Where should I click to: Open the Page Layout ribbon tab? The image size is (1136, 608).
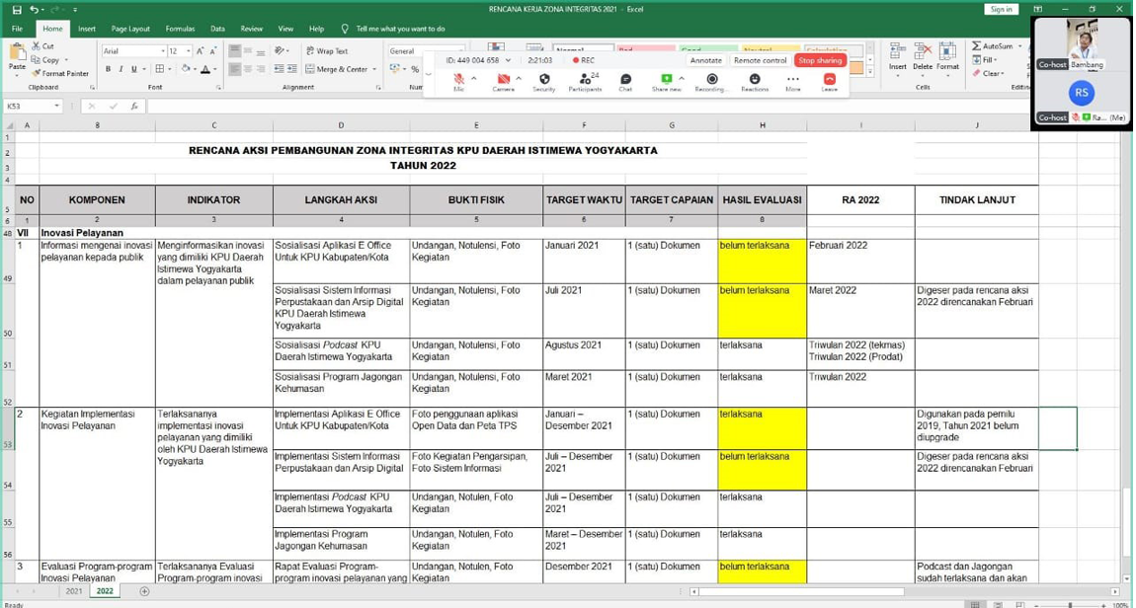[130, 29]
